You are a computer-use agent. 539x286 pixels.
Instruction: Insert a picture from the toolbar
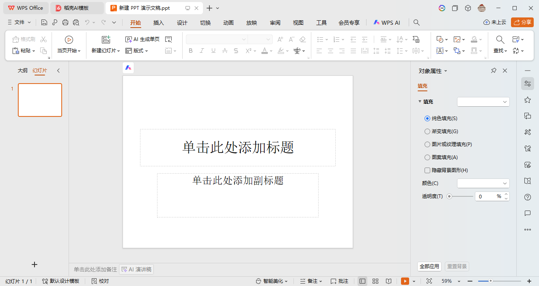coord(457,39)
